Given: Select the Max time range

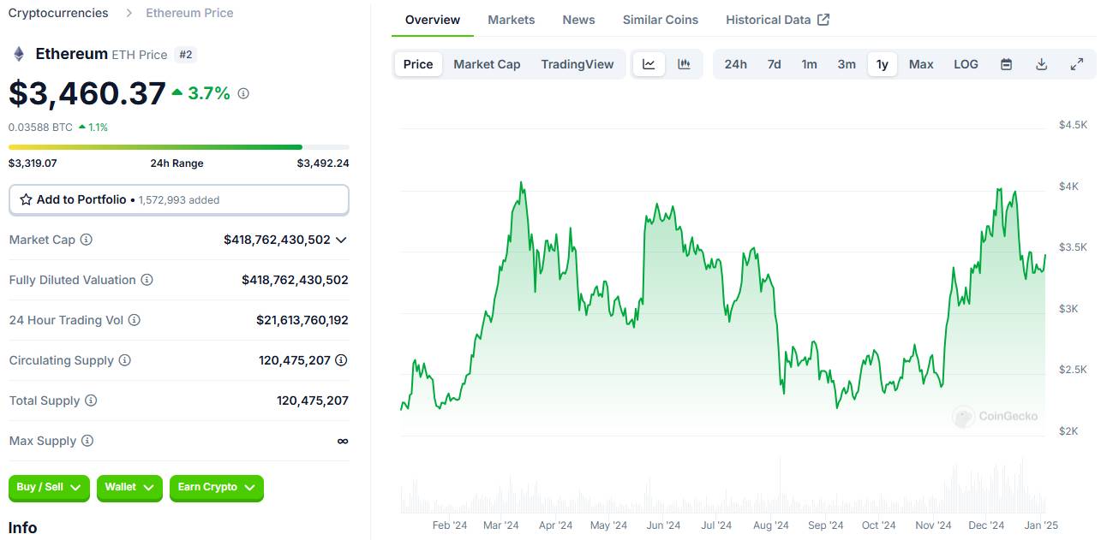Looking at the screenshot, I should (x=921, y=64).
